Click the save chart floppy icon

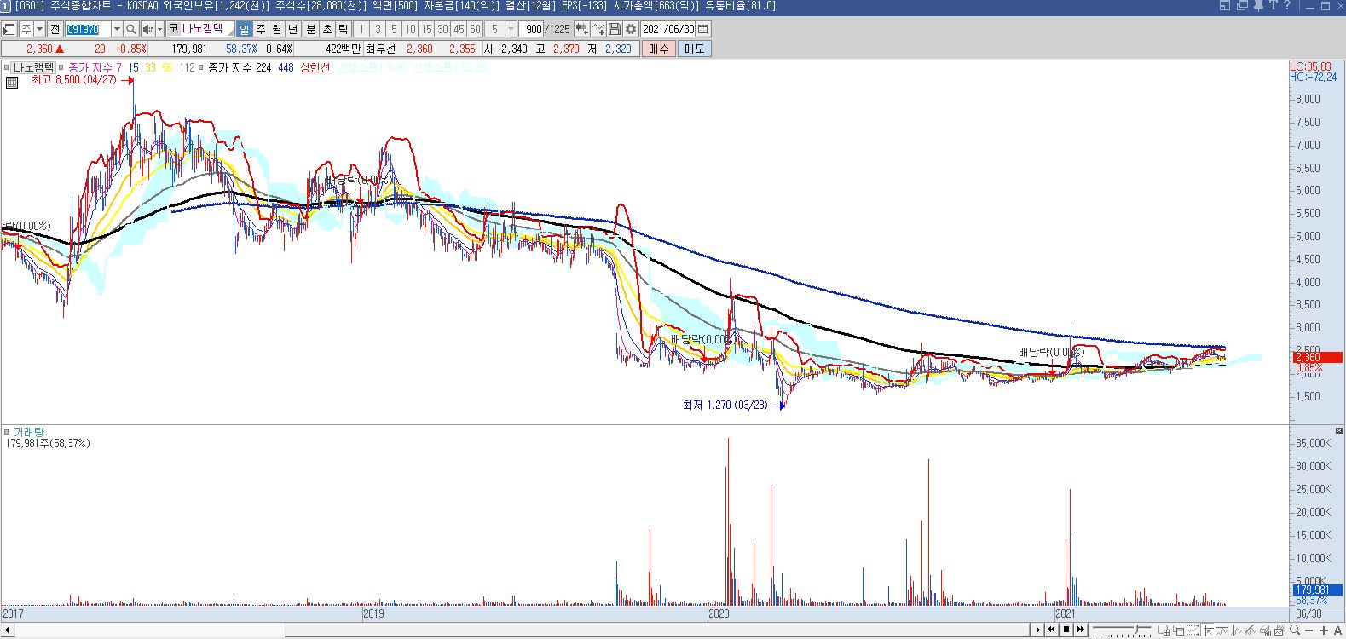pos(615,29)
